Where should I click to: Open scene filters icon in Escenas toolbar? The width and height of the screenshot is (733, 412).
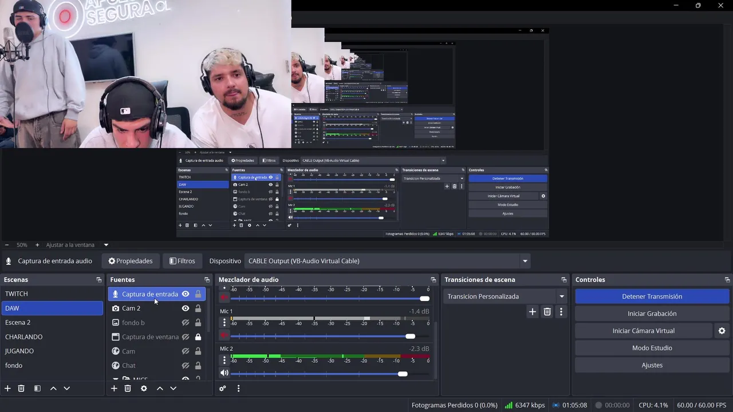tap(37, 388)
